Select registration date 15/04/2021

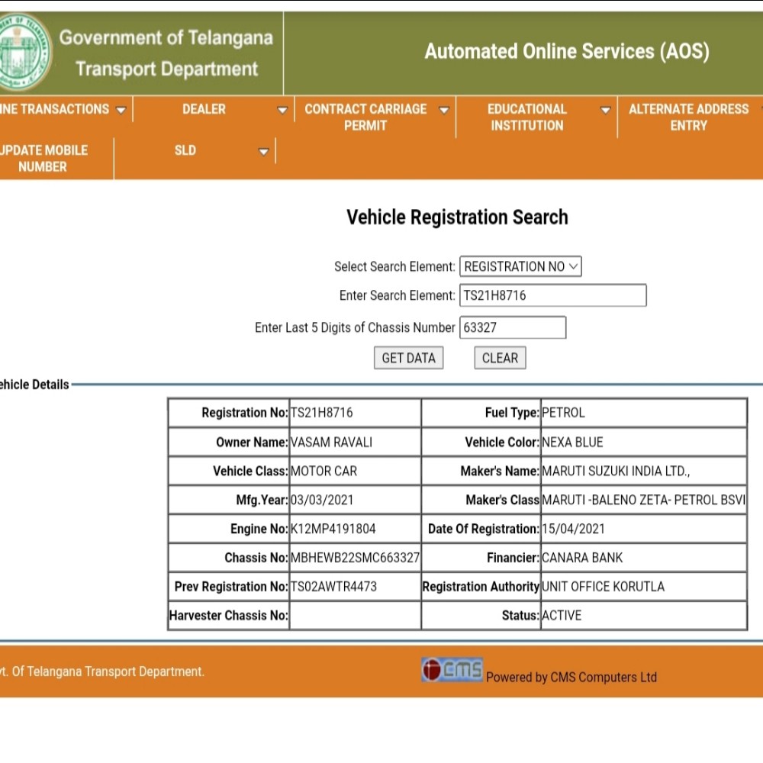pyautogui.click(x=573, y=529)
